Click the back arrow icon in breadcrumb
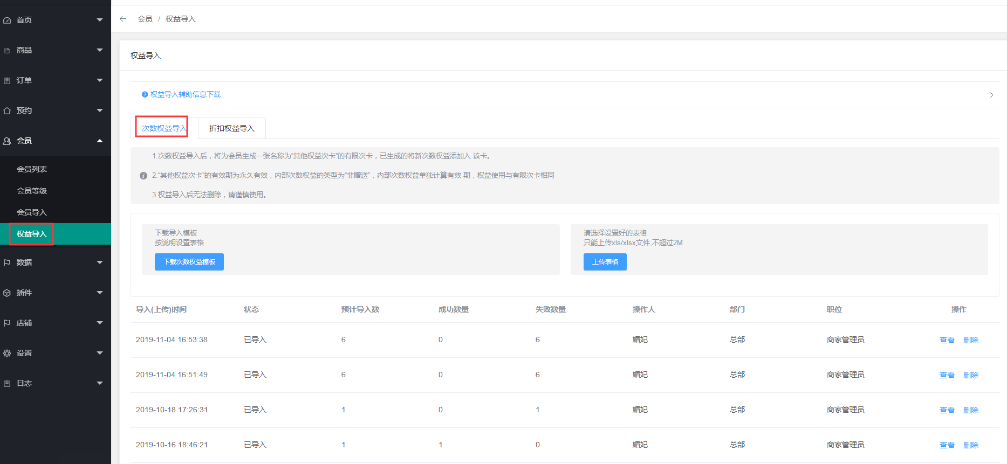1007x464 pixels. (x=123, y=19)
